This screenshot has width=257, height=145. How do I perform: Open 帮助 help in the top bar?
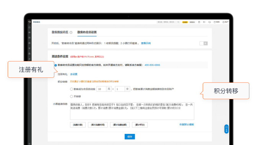(216, 22)
